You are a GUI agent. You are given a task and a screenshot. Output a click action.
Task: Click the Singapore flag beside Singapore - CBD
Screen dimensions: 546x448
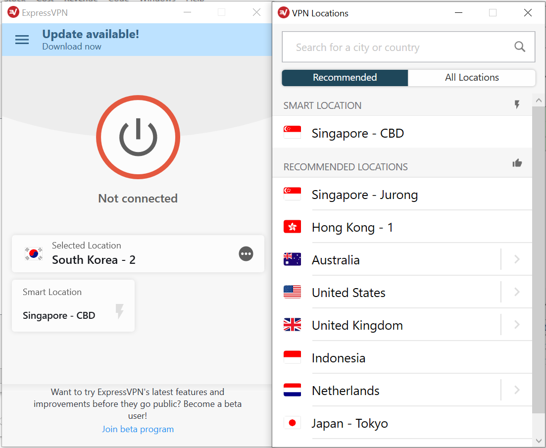[292, 132]
